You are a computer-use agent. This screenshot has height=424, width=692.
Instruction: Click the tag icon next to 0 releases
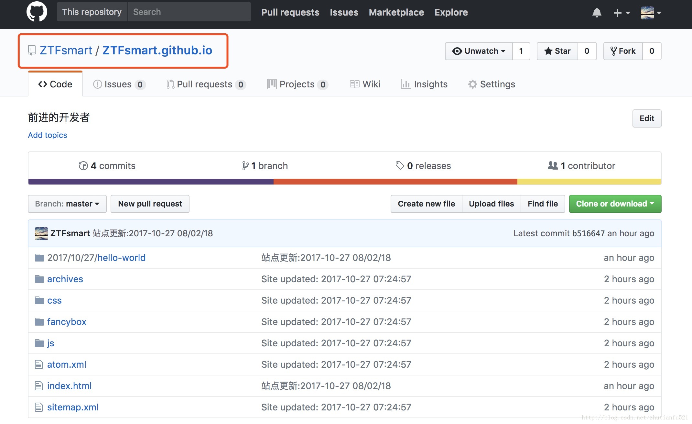(400, 165)
